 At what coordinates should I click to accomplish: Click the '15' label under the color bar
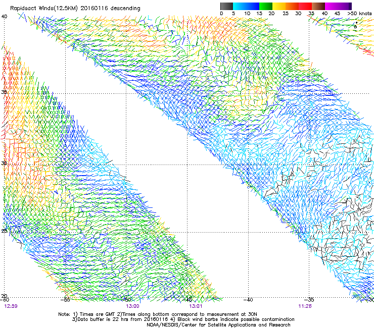[259, 14]
